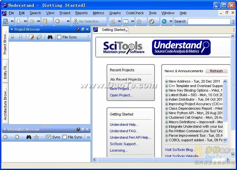237x170 pixels.
Task: Click news list scroll down arrow
Action: [225, 140]
